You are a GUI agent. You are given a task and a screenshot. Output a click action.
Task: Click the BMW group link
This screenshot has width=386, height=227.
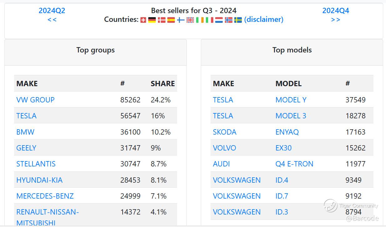point(25,132)
